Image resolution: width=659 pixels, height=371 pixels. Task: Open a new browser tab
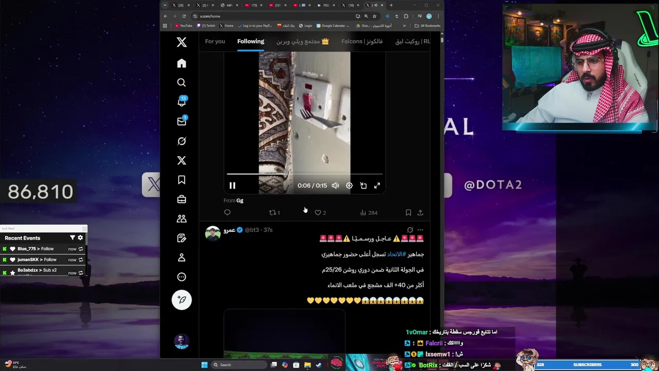[x=391, y=5]
